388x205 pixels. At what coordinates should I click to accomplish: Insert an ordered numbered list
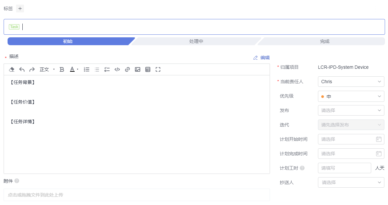click(87, 69)
